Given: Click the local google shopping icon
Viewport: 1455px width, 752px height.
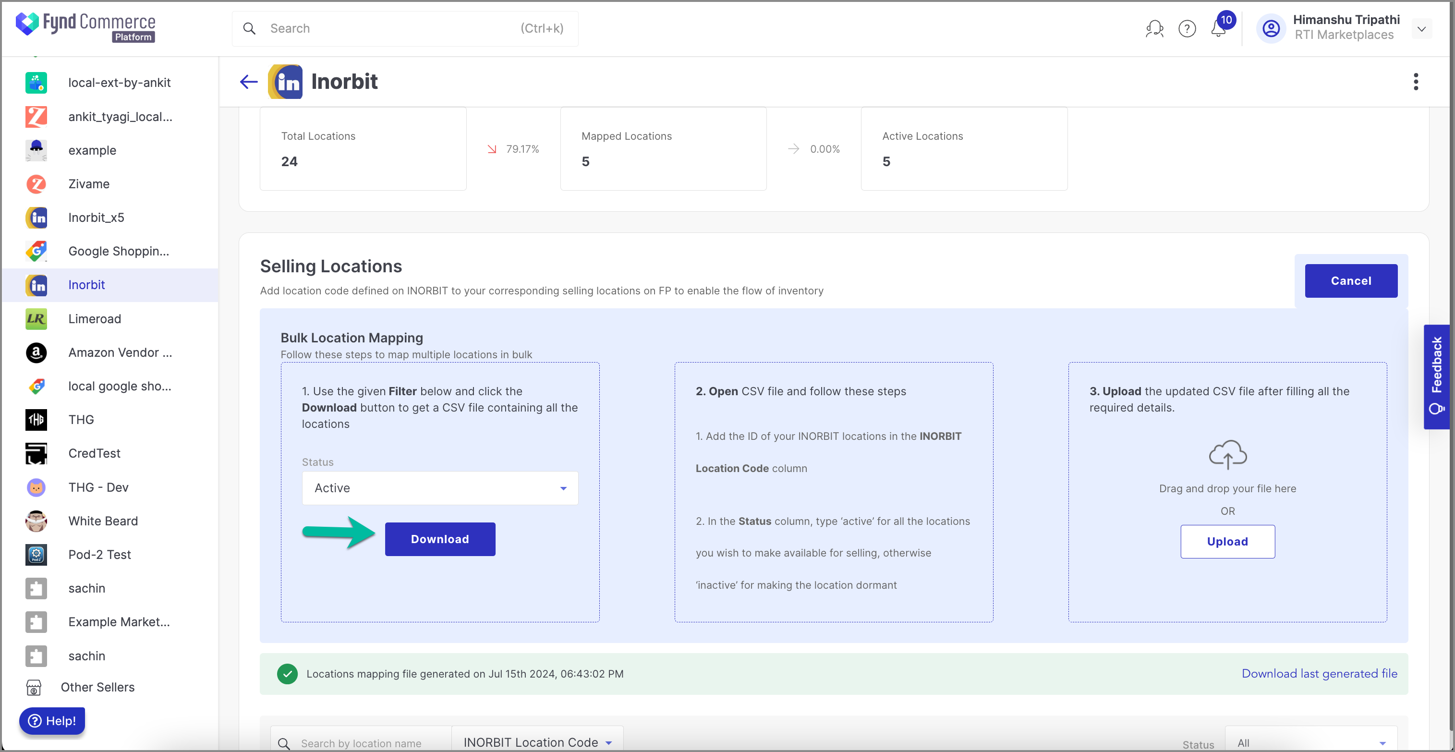Looking at the screenshot, I should [36, 387].
